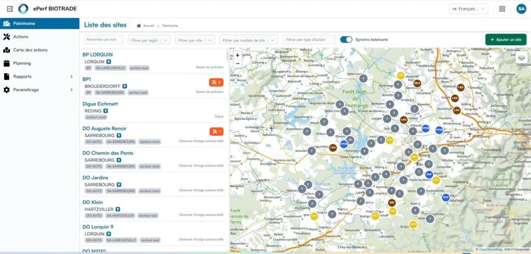
Task: Click the Rechercher par nom field
Action: [104, 39]
